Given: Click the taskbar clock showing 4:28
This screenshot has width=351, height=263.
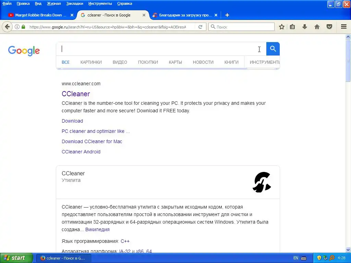Looking at the screenshot, I should pos(341,258).
